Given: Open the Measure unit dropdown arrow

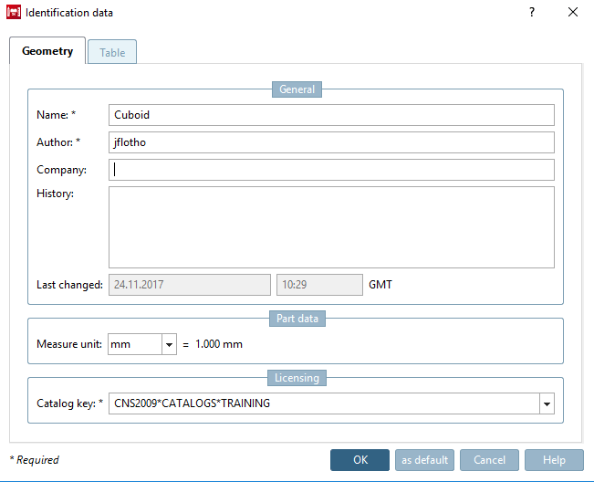Looking at the screenshot, I should (x=170, y=344).
